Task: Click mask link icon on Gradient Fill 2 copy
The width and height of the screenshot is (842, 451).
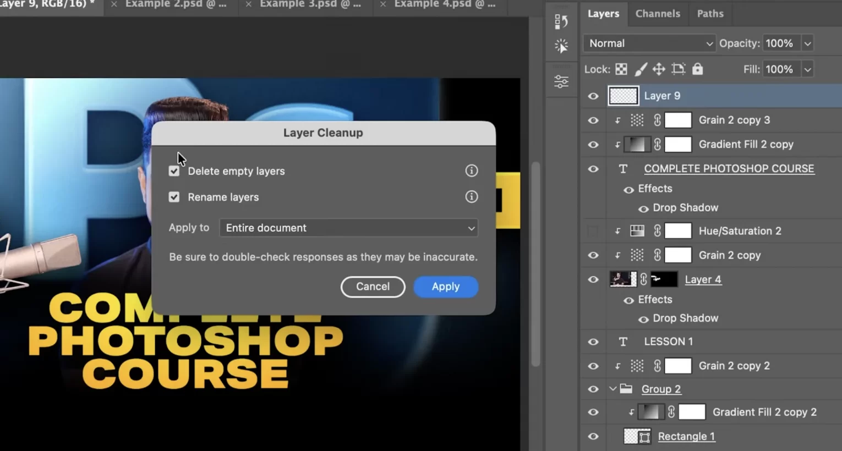Action: pos(657,145)
